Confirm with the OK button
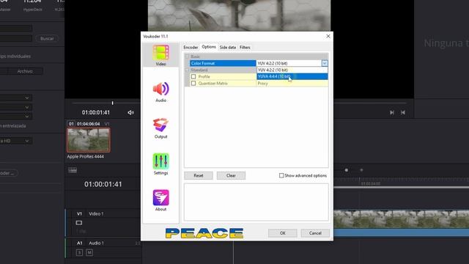 tap(283, 233)
